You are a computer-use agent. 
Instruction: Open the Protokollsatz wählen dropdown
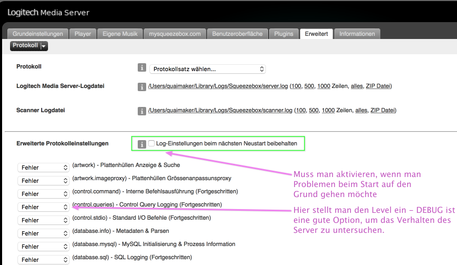tap(207, 69)
